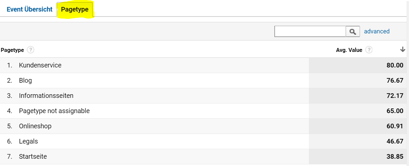Click the Legals row entry
This screenshot has height=166, width=409.
coord(29,141)
